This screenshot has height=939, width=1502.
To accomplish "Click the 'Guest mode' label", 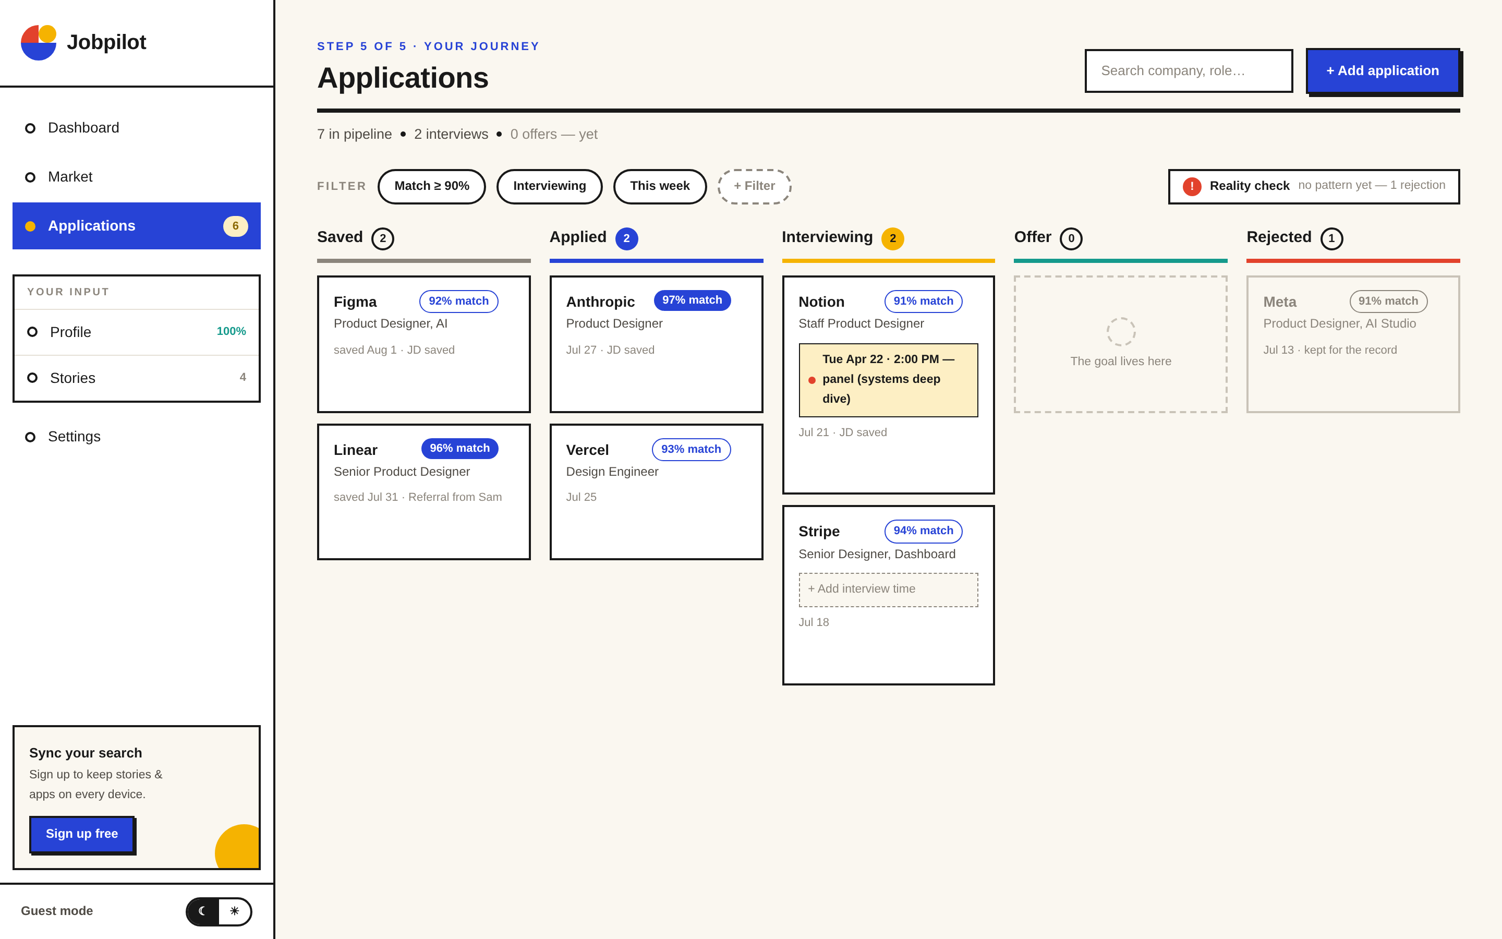I will [x=56, y=911].
